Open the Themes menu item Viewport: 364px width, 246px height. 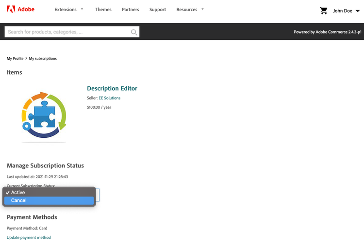pos(103,10)
